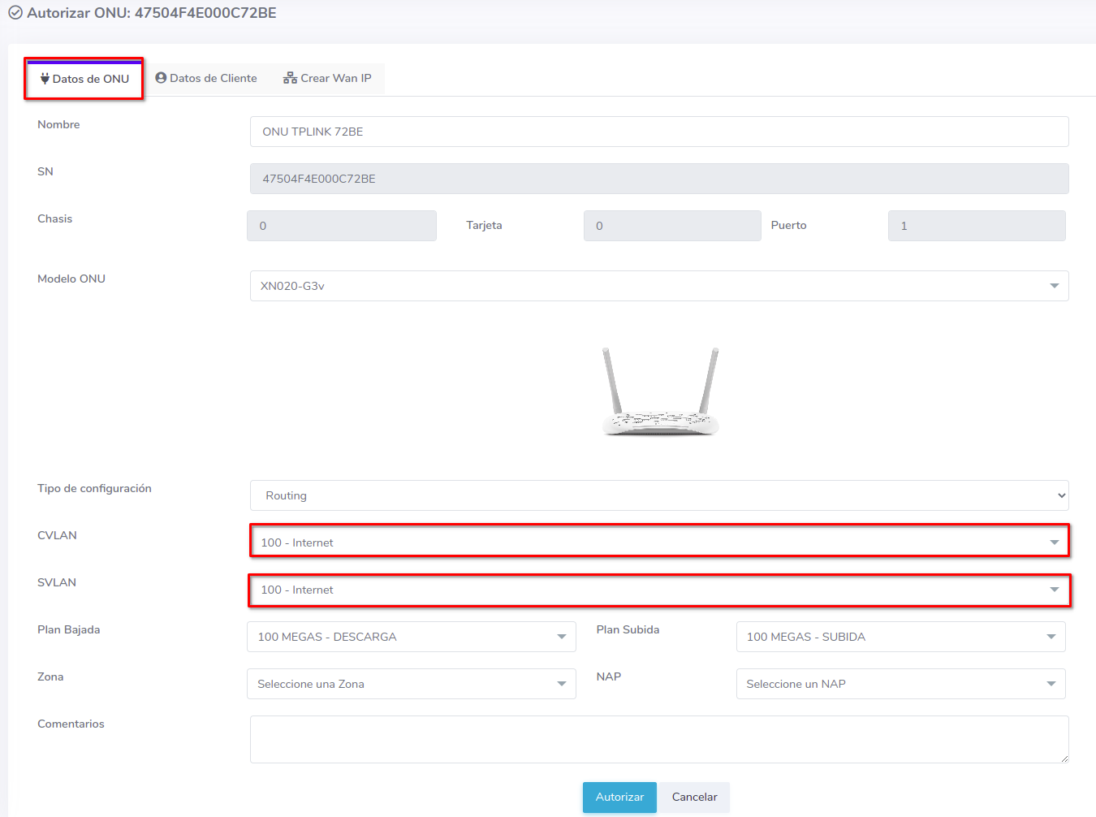Viewport: 1096px width, 817px height.
Task: Switch to the Datos de Cliente tab
Action: click(x=206, y=78)
